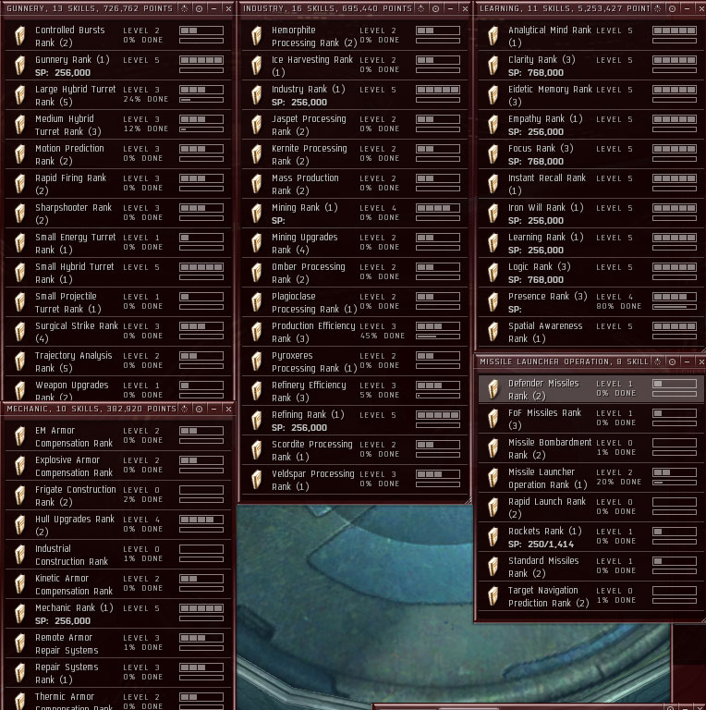Toggle the circle pin in Missile Launcher Operation header

click(x=672, y=361)
